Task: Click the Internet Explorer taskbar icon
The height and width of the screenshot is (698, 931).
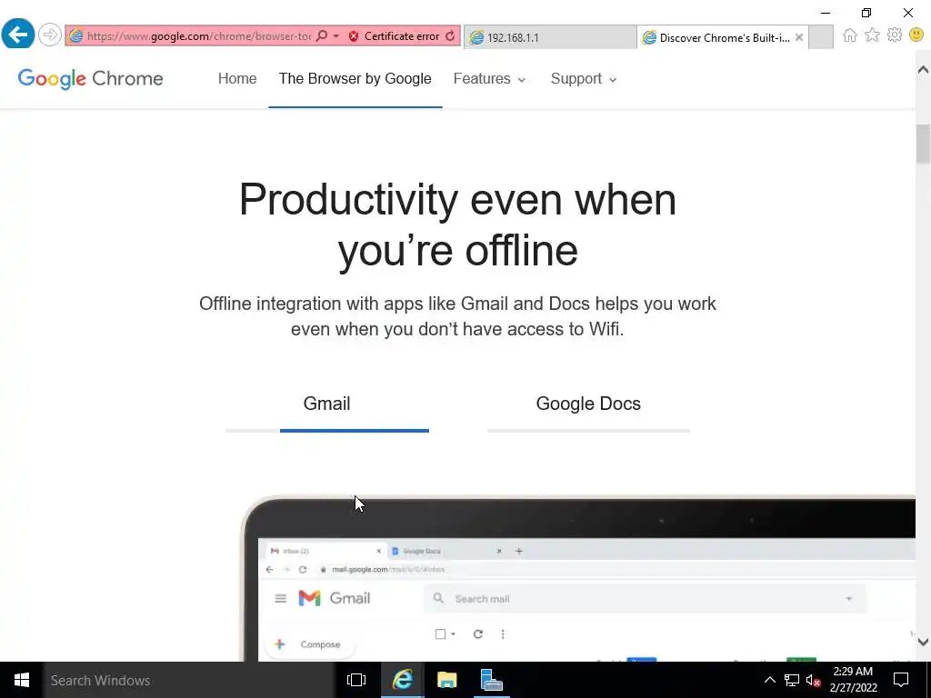Action: pyautogui.click(x=402, y=680)
